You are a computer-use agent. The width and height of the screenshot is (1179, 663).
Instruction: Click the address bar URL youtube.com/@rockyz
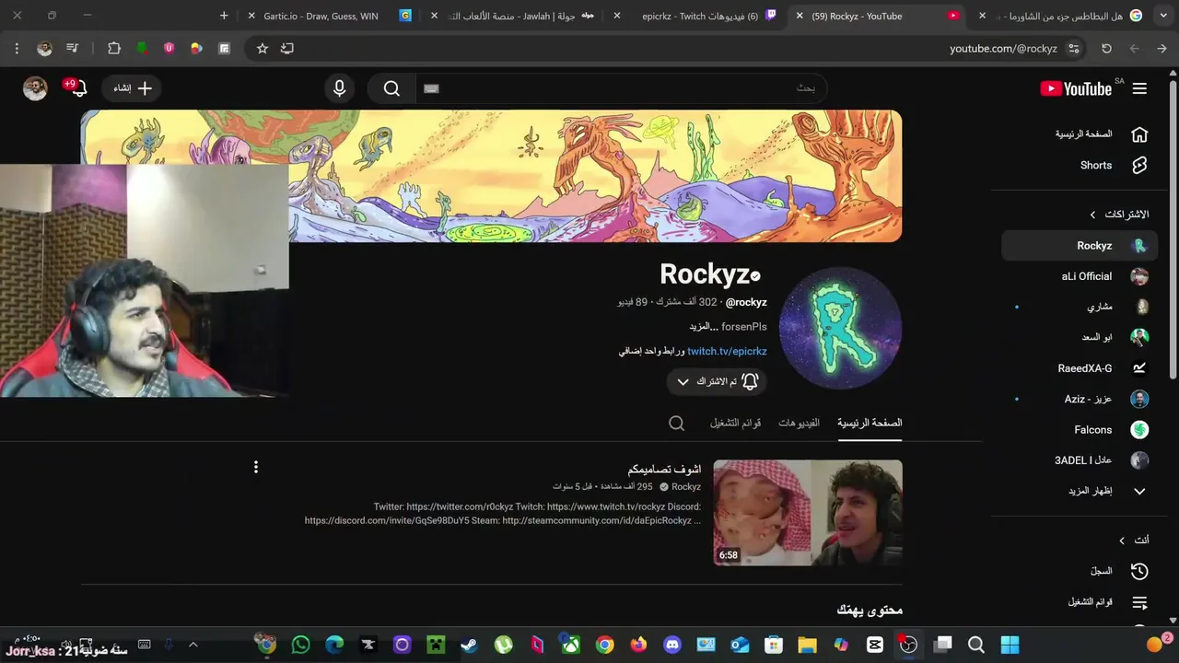click(x=1003, y=48)
